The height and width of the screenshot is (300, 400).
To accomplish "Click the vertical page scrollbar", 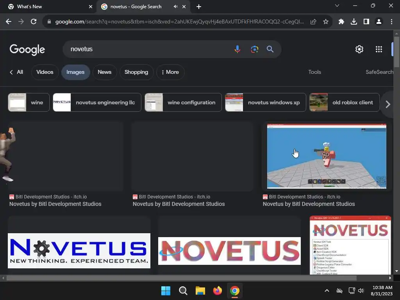I will [396, 52].
